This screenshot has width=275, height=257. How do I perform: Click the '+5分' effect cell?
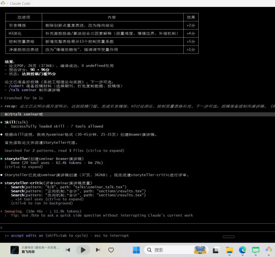click(191, 41)
